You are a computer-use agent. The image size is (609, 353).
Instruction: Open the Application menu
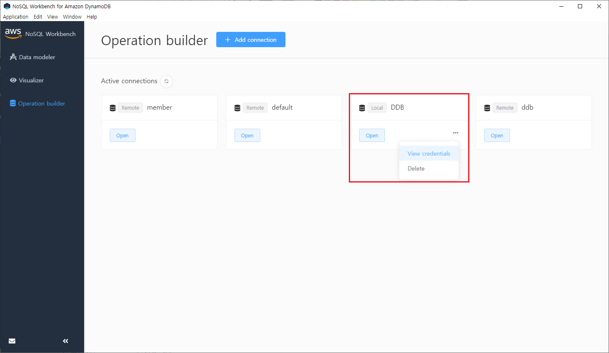pyautogui.click(x=16, y=17)
